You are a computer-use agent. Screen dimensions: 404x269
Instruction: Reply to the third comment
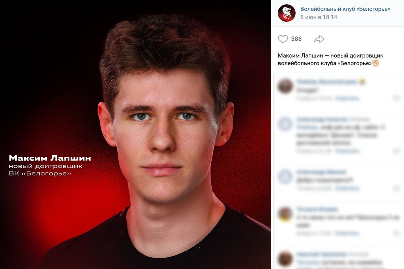tap(347, 189)
